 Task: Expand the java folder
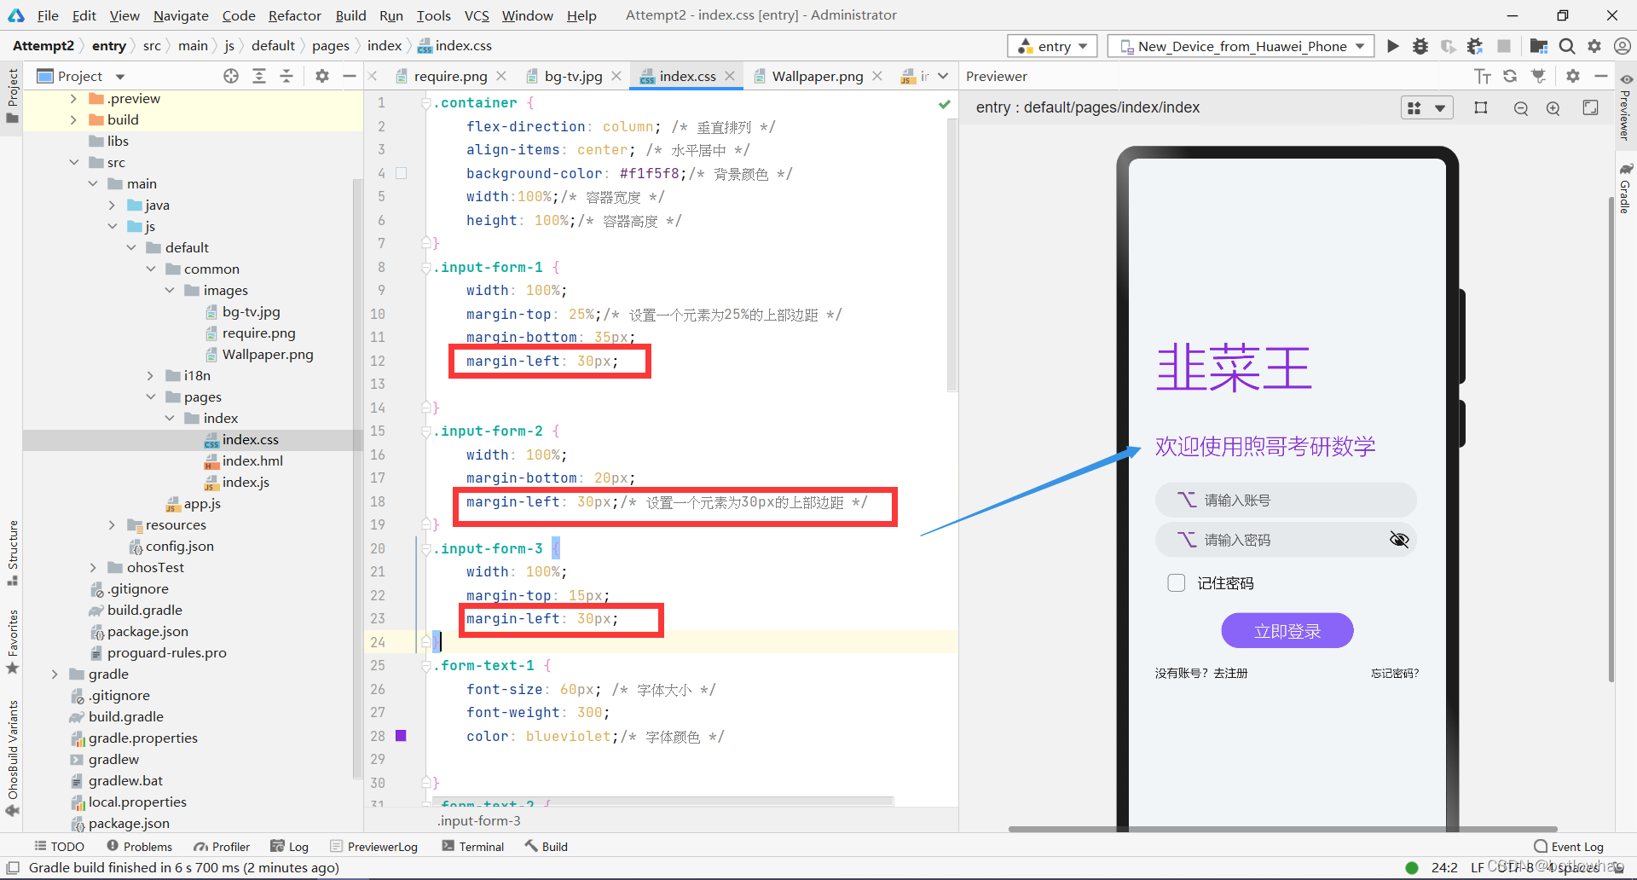point(112,205)
